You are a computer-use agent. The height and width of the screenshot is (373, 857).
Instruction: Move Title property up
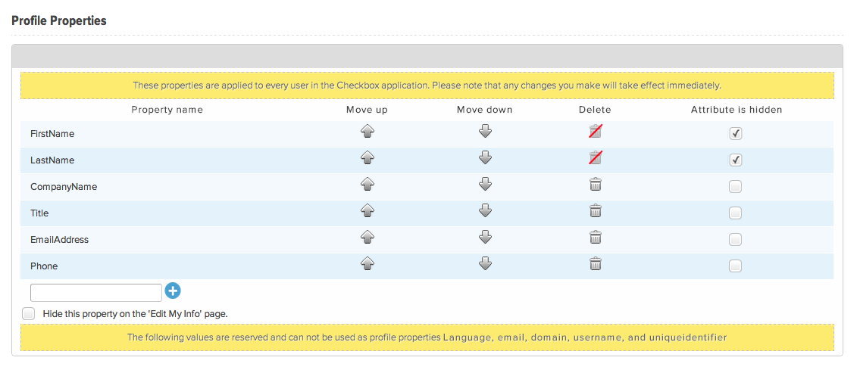[368, 211]
